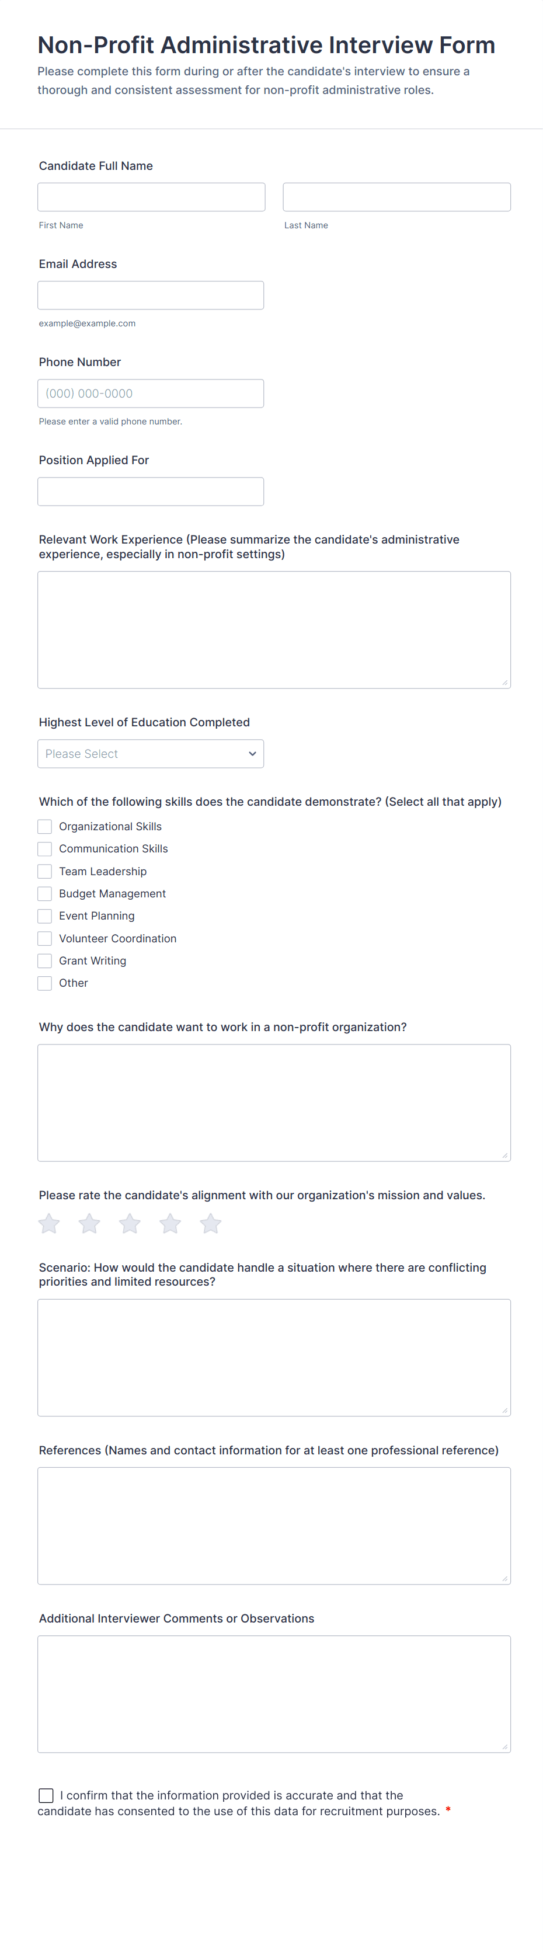Click the first rating star
The height and width of the screenshot is (1953, 543).
pos(49,1224)
